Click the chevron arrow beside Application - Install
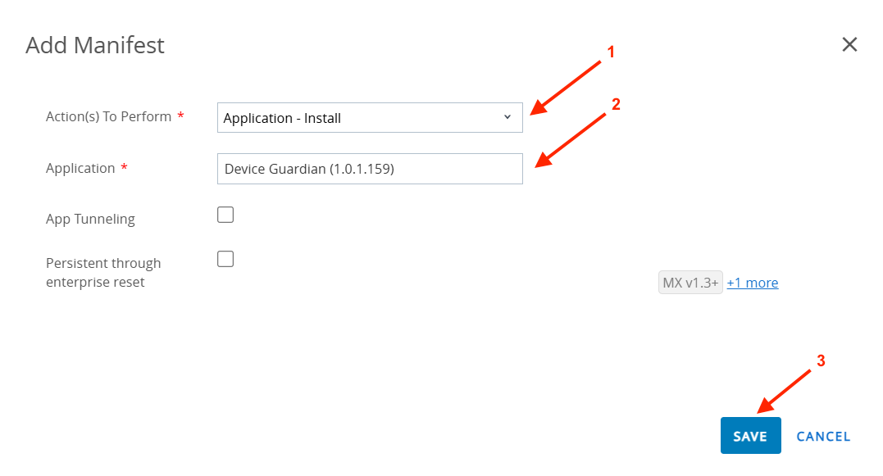Screen dimensions: 883x476 tap(507, 117)
